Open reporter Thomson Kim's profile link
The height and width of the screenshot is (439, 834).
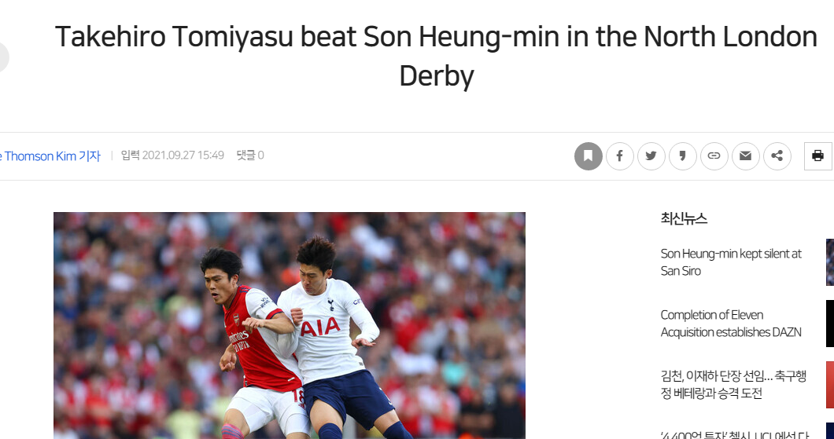pyautogui.click(x=50, y=156)
